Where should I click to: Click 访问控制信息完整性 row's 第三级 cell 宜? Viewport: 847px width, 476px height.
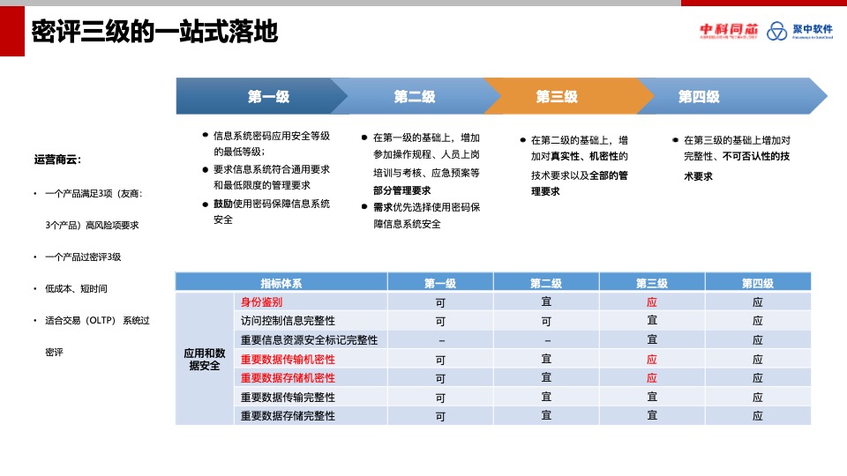[652, 321]
